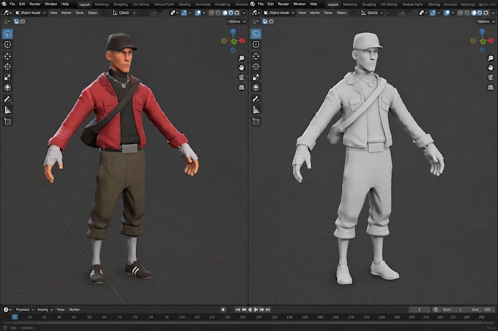Click the zoom magnifier icon in left viewport
The height and width of the screenshot is (331, 498).
[x=242, y=58]
